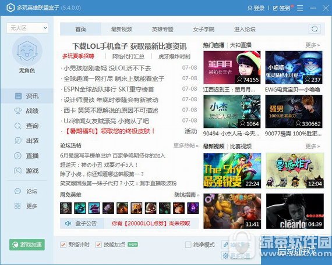Screen dimensions: 332x265
Task: Play the clearlove 04:39 video thumbnail
Action: [295, 211]
